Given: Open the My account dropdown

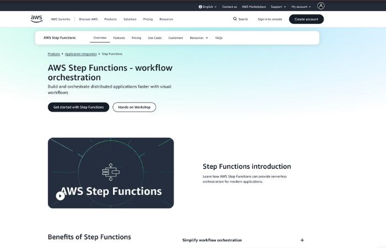Looking at the screenshot, I should 301,7.
